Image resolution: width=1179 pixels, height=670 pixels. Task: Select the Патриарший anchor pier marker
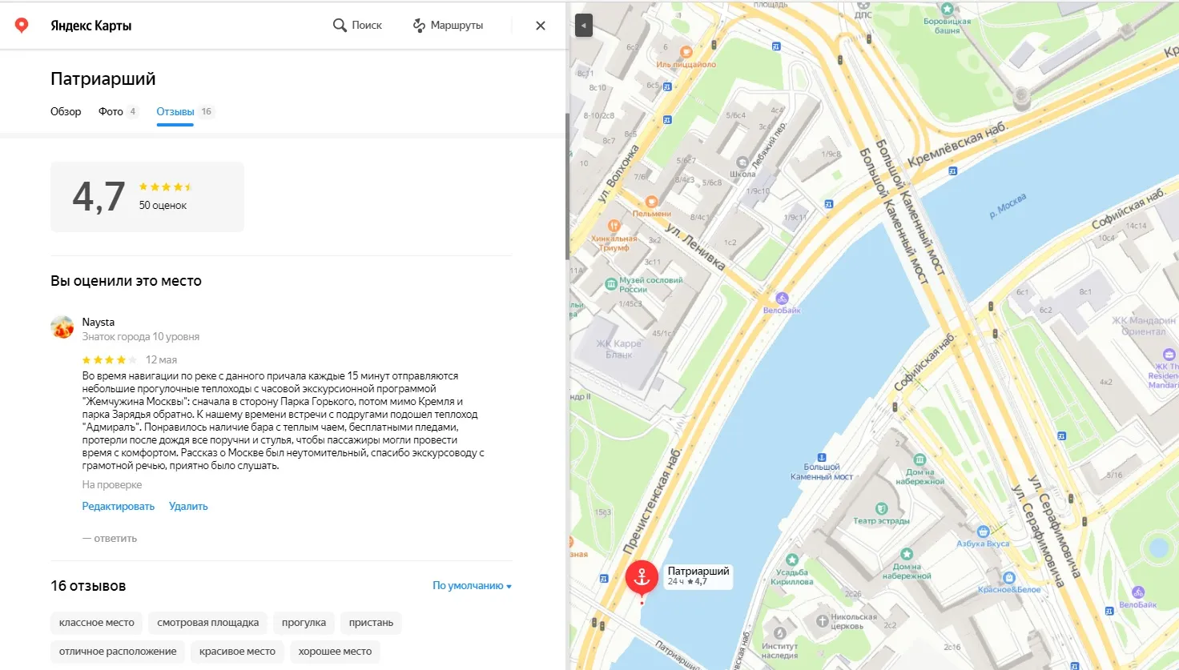642,577
